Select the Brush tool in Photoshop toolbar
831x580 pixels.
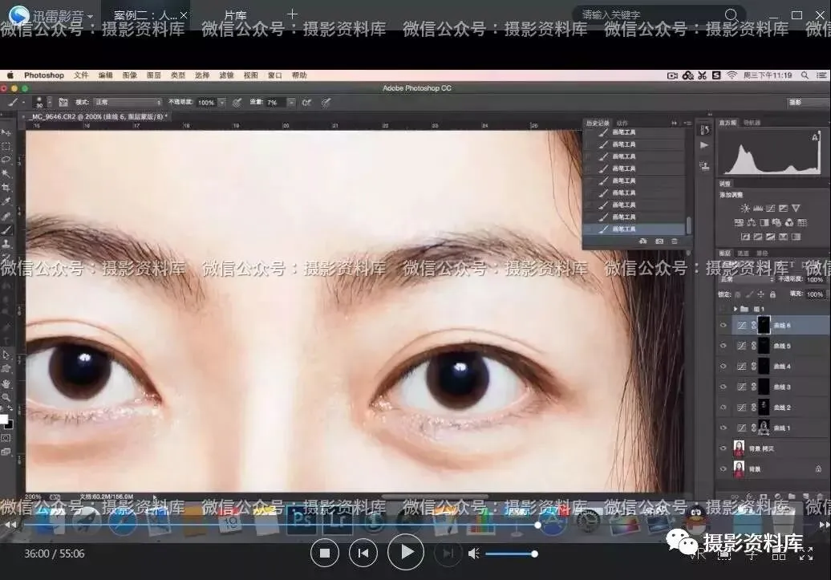(x=6, y=229)
